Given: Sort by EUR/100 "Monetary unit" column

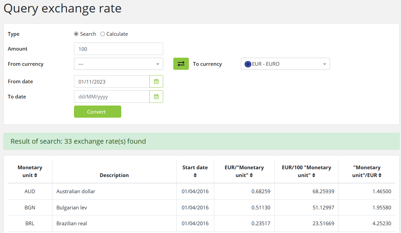Looking at the screenshot, I should pyautogui.click(x=314, y=175).
